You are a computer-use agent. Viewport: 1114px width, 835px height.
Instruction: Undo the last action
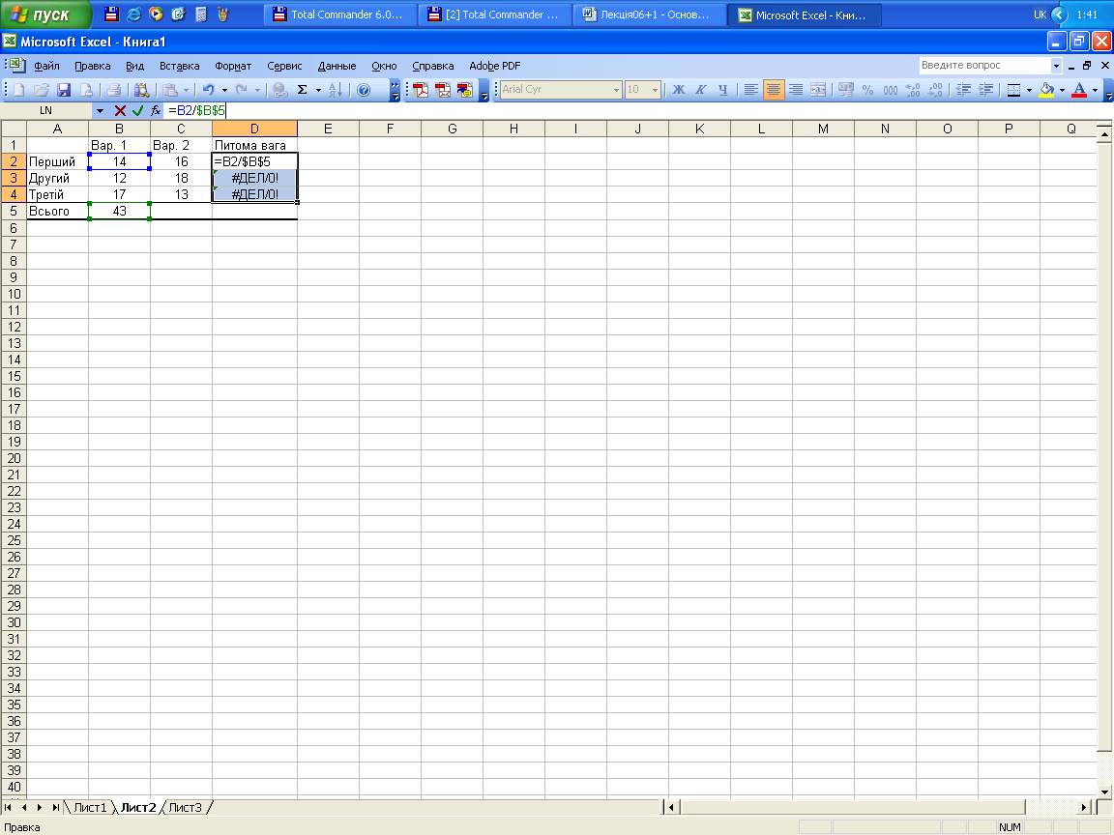pos(208,90)
